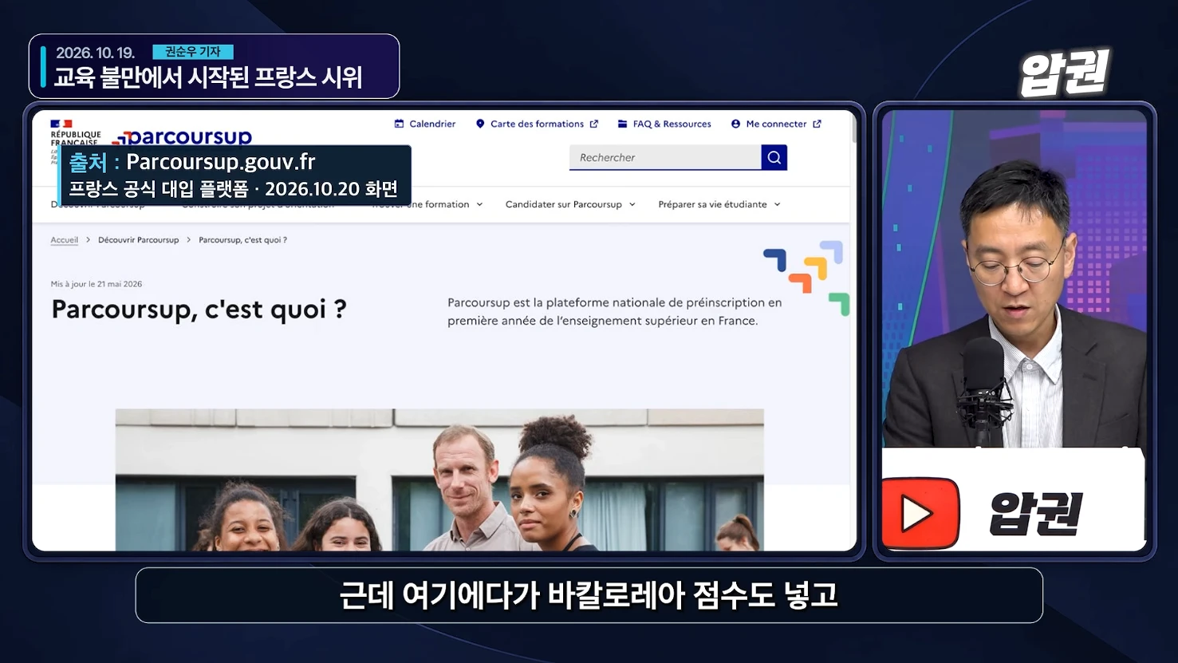Screen dimensions: 1178x663
Task: Click chevron next to Candidater sur Parcoursup
Action: click(632, 204)
